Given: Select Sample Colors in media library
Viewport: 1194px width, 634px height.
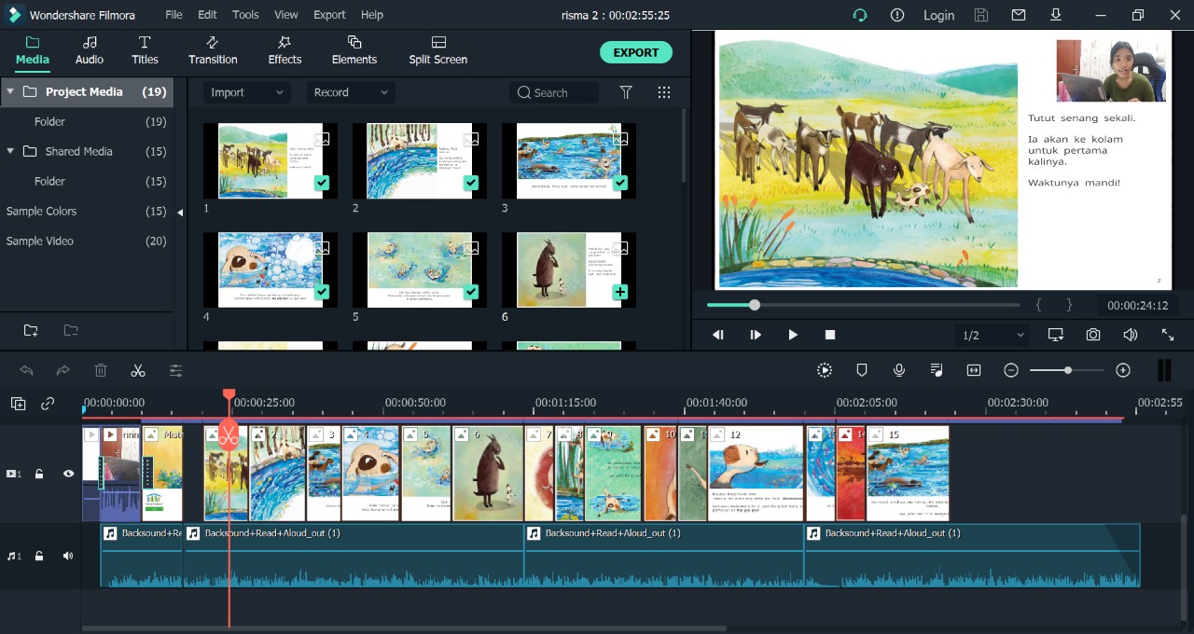Looking at the screenshot, I should point(42,211).
